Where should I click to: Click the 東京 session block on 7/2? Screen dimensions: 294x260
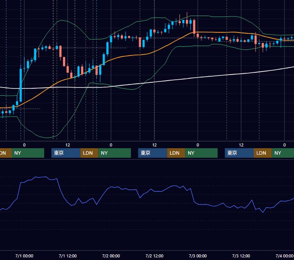click(x=153, y=153)
